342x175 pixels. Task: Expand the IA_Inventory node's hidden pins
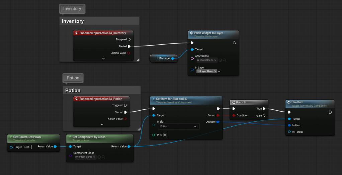click(x=103, y=58)
